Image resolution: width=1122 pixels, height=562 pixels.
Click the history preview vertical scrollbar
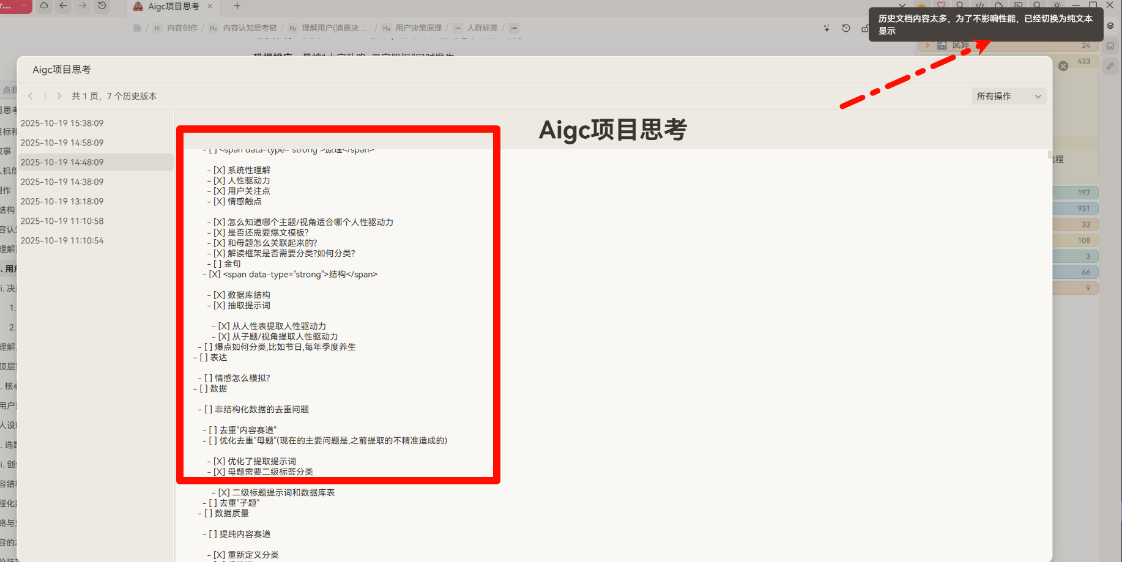tap(1050, 154)
